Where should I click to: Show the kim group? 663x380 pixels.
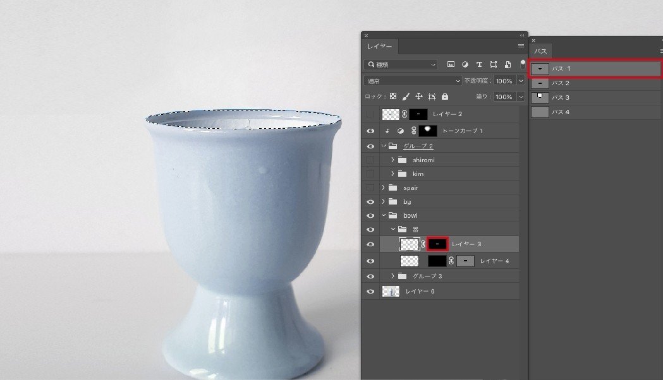[x=370, y=174]
